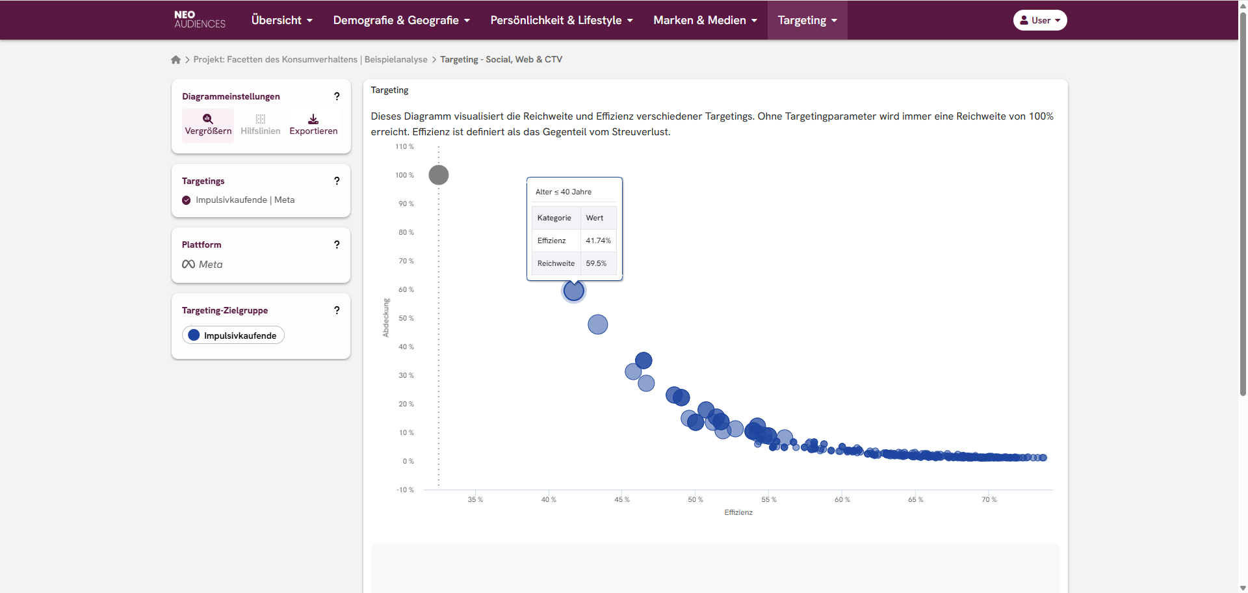The width and height of the screenshot is (1248, 593).
Task: Open help for Diagrammeinstellungen panel
Action: point(337,96)
